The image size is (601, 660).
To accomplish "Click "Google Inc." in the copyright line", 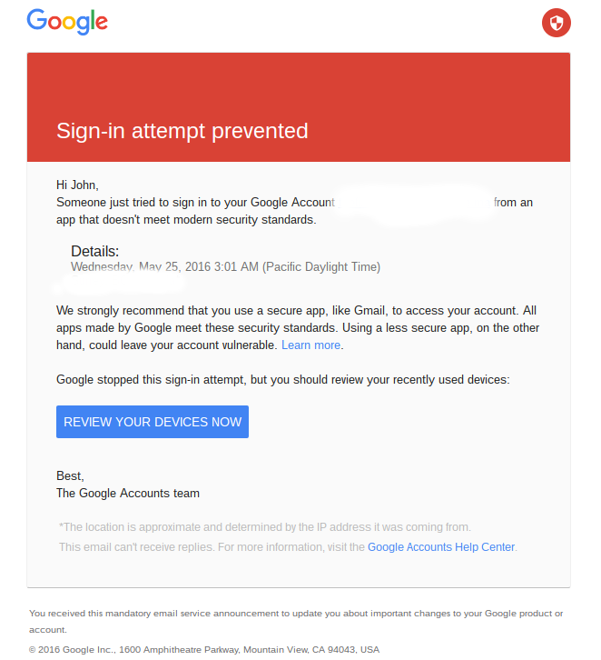I will tap(91, 650).
